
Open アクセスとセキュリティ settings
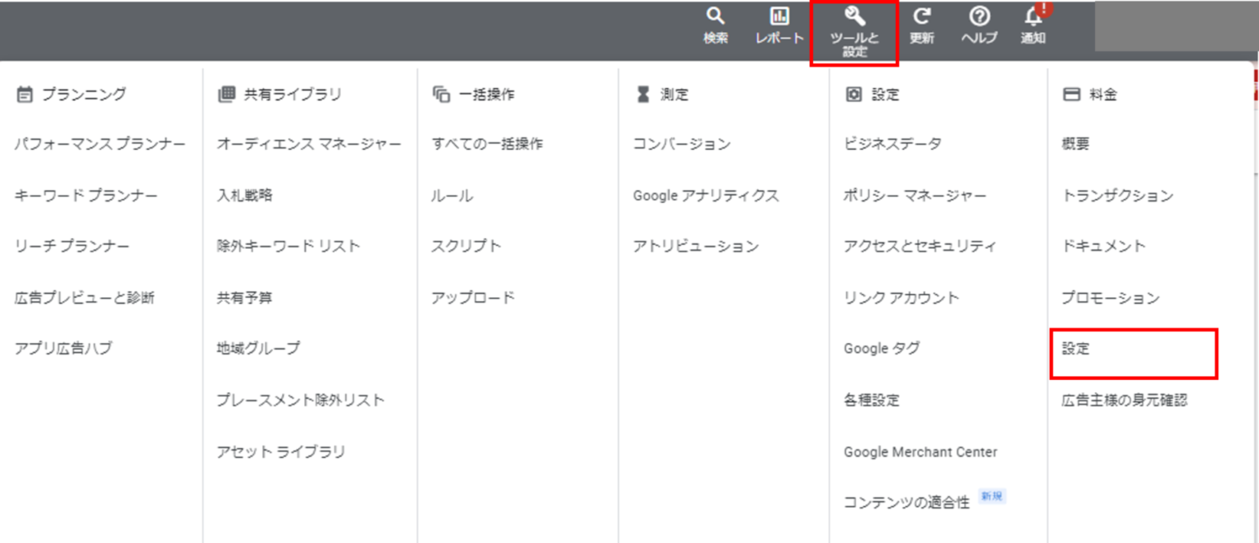point(920,247)
